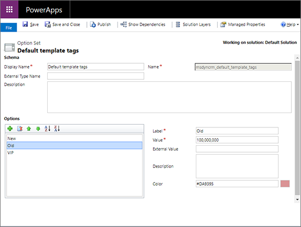
Task: Delete the selected option
Action: pos(20,128)
